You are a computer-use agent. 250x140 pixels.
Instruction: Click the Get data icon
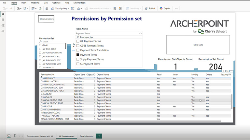(18, 8)
